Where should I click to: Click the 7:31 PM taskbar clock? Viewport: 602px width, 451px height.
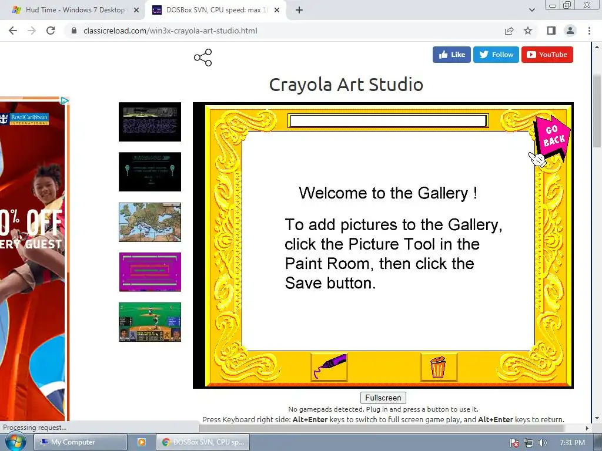572,443
